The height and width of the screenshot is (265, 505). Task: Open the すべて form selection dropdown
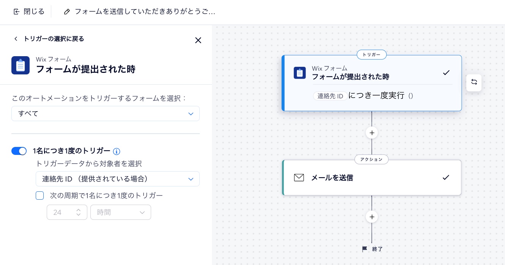105,114
